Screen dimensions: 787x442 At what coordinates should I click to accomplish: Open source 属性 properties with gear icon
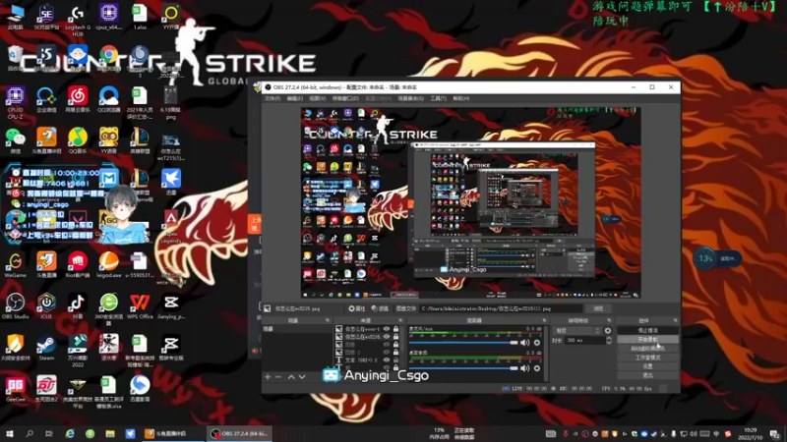coord(357,308)
